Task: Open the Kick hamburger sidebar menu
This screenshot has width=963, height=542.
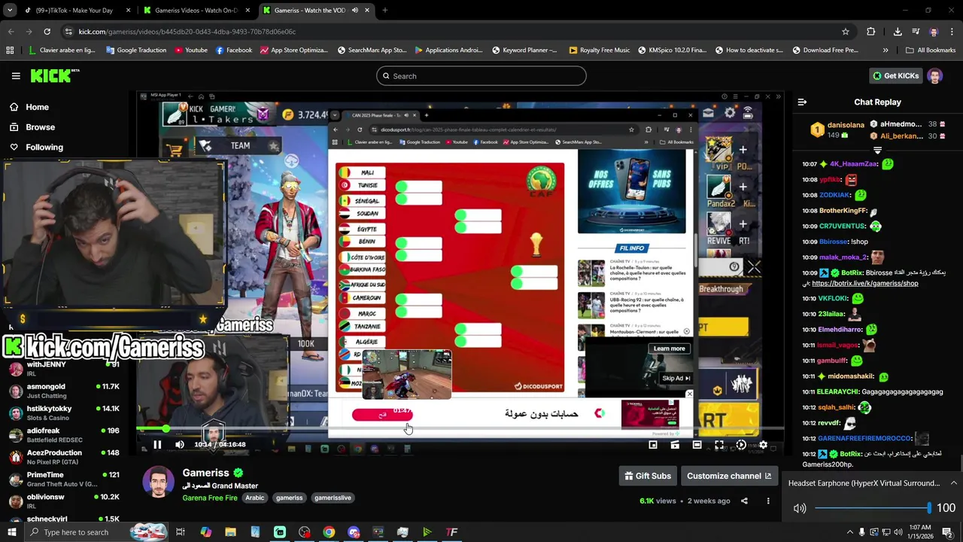Action: tap(16, 76)
